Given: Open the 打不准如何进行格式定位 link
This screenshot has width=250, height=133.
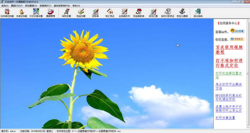Looking at the screenshot, I should point(229,63).
